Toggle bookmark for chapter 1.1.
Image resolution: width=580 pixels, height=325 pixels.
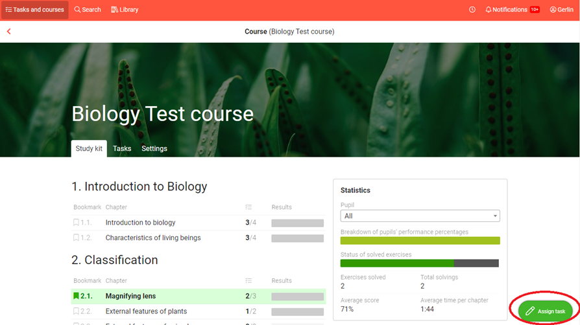(76, 223)
